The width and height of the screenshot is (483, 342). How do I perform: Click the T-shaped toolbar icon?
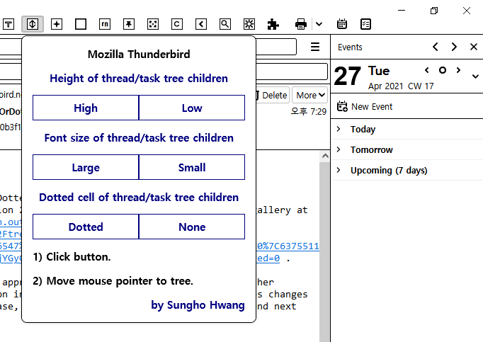click(8, 24)
